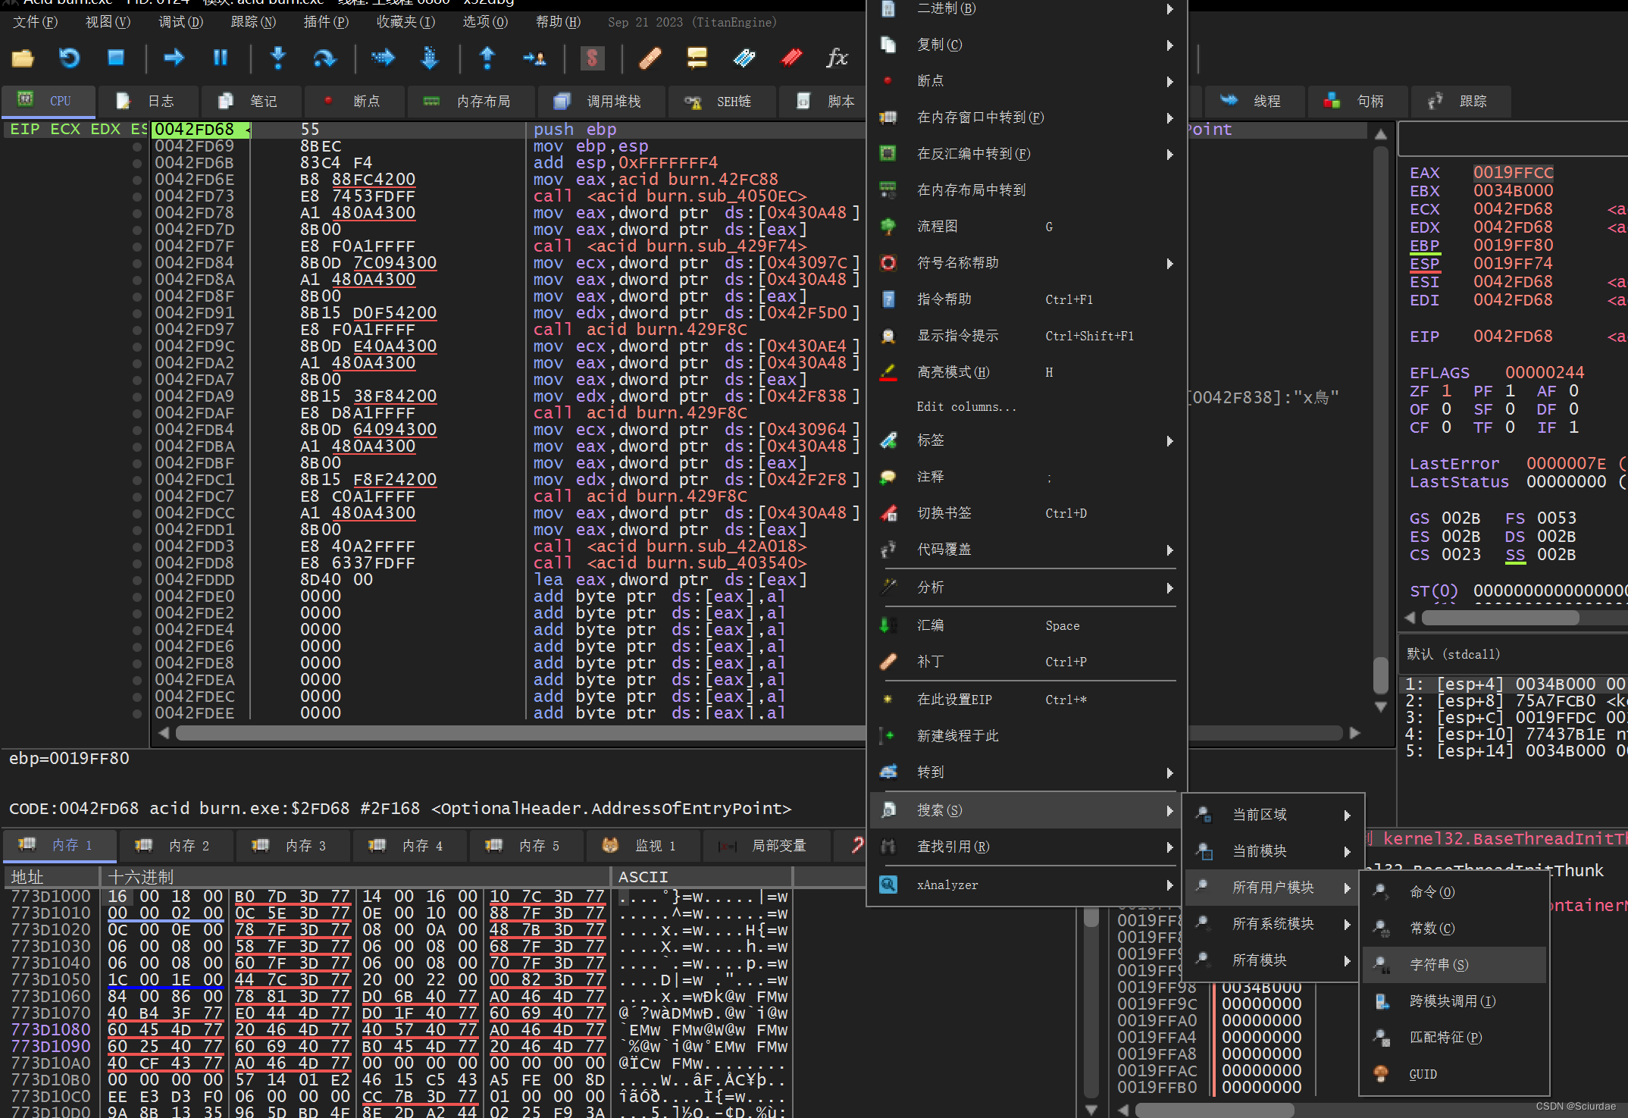Open the SEH链 tab
The image size is (1628, 1118).
(x=720, y=101)
